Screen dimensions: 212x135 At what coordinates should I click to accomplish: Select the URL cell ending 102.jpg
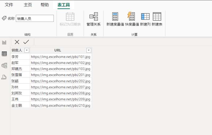(61, 63)
